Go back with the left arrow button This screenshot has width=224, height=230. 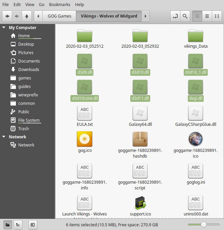coord(7,16)
